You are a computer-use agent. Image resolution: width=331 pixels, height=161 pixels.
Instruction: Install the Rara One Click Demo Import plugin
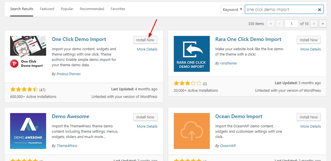point(309,40)
